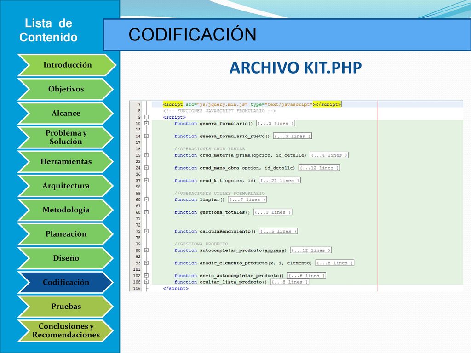Click the function name anadir_elemento_producto
Image resolution: width=471 pixels, height=353 pixels.
(233, 263)
